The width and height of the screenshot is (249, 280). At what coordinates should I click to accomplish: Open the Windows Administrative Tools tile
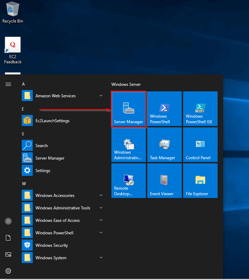point(129,145)
